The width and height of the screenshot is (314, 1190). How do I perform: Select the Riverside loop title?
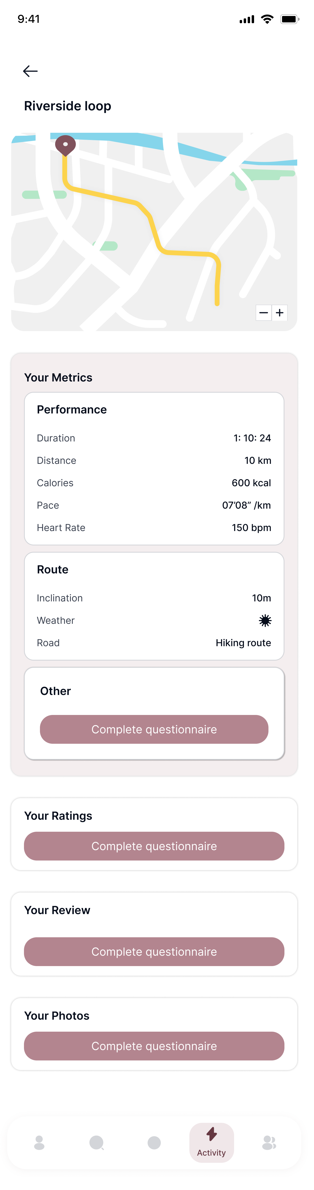coord(67,106)
